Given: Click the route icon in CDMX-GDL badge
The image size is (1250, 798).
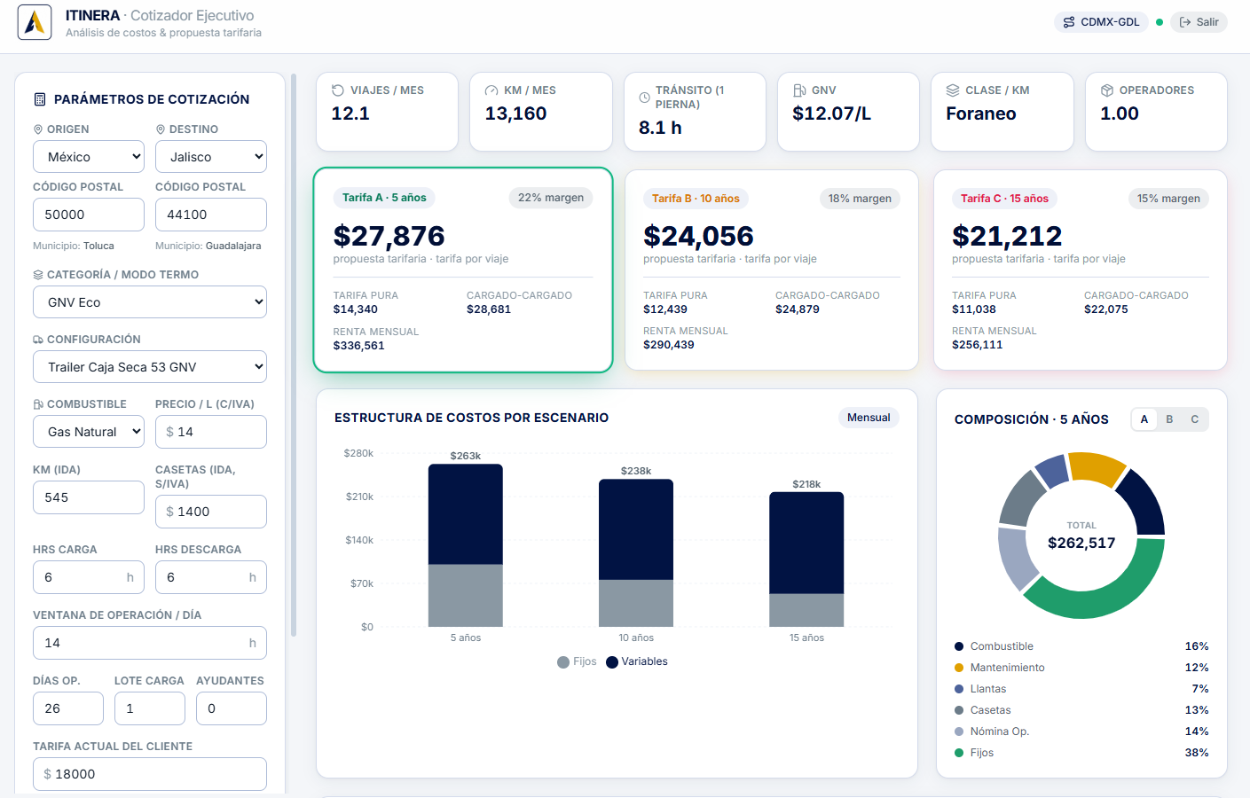Looking at the screenshot, I should pyautogui.click(x=1069, y=22).
